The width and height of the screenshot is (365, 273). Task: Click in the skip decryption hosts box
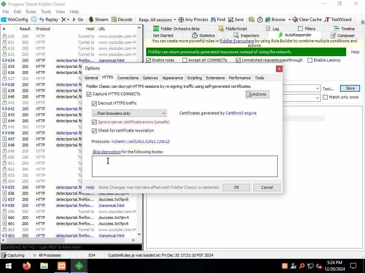(x=185, y=166)
